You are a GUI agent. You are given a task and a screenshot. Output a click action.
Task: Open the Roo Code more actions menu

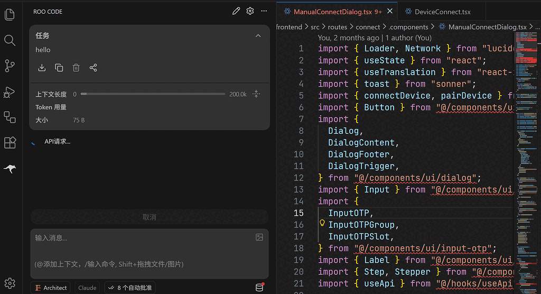264,11
